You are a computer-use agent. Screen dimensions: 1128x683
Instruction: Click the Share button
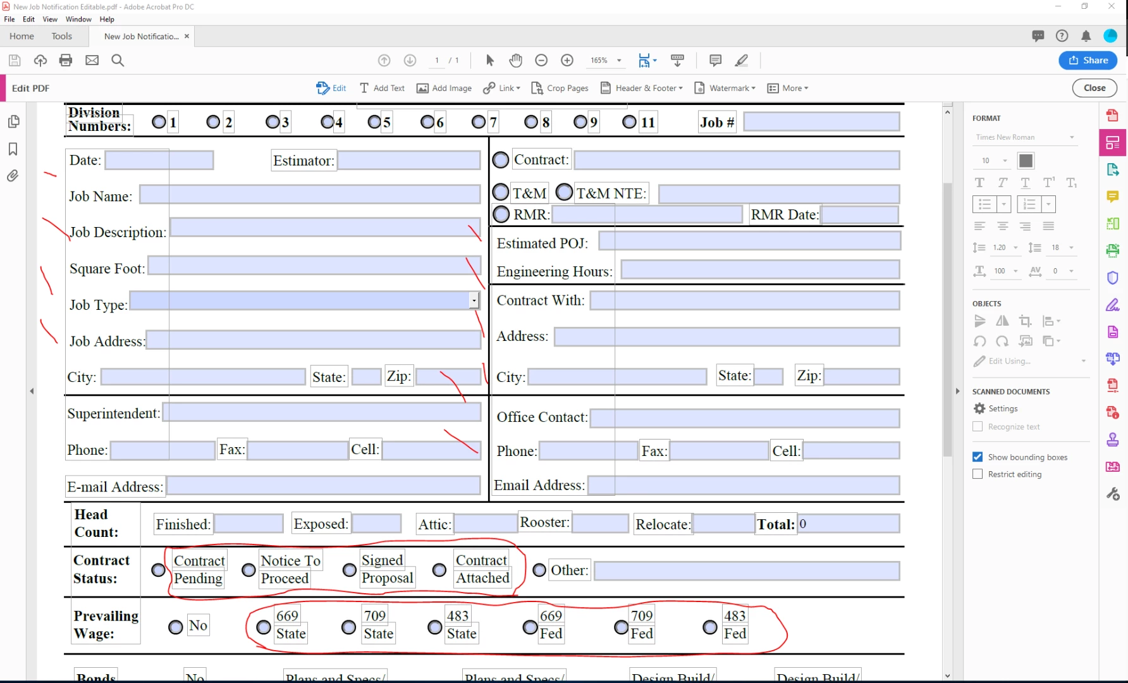1088,60
